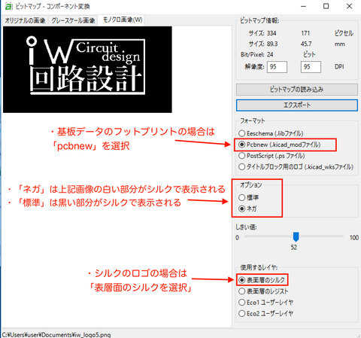This screenshot has width=361, height=338.
Task: Select Pcbnew (.kicad_modファイル) format
Action: [x=280, y=145]
